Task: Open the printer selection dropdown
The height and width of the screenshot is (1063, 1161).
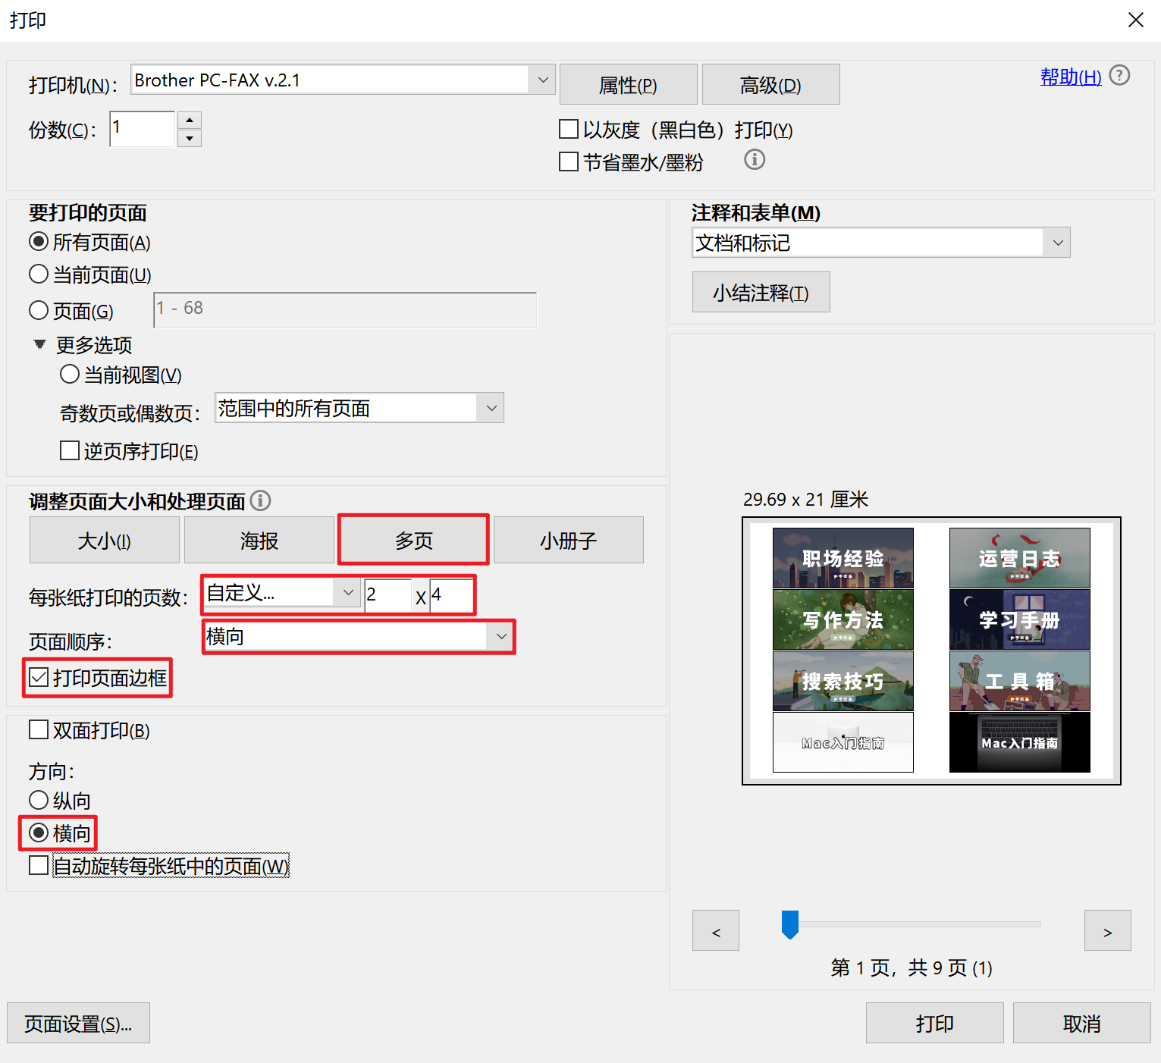Action: [x=542, y=80]
